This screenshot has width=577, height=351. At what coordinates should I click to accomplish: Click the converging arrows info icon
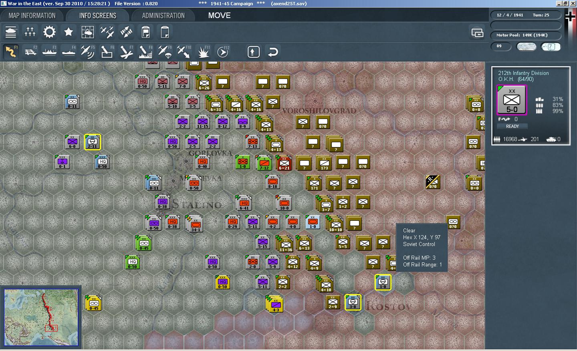(x=126, y=32)
